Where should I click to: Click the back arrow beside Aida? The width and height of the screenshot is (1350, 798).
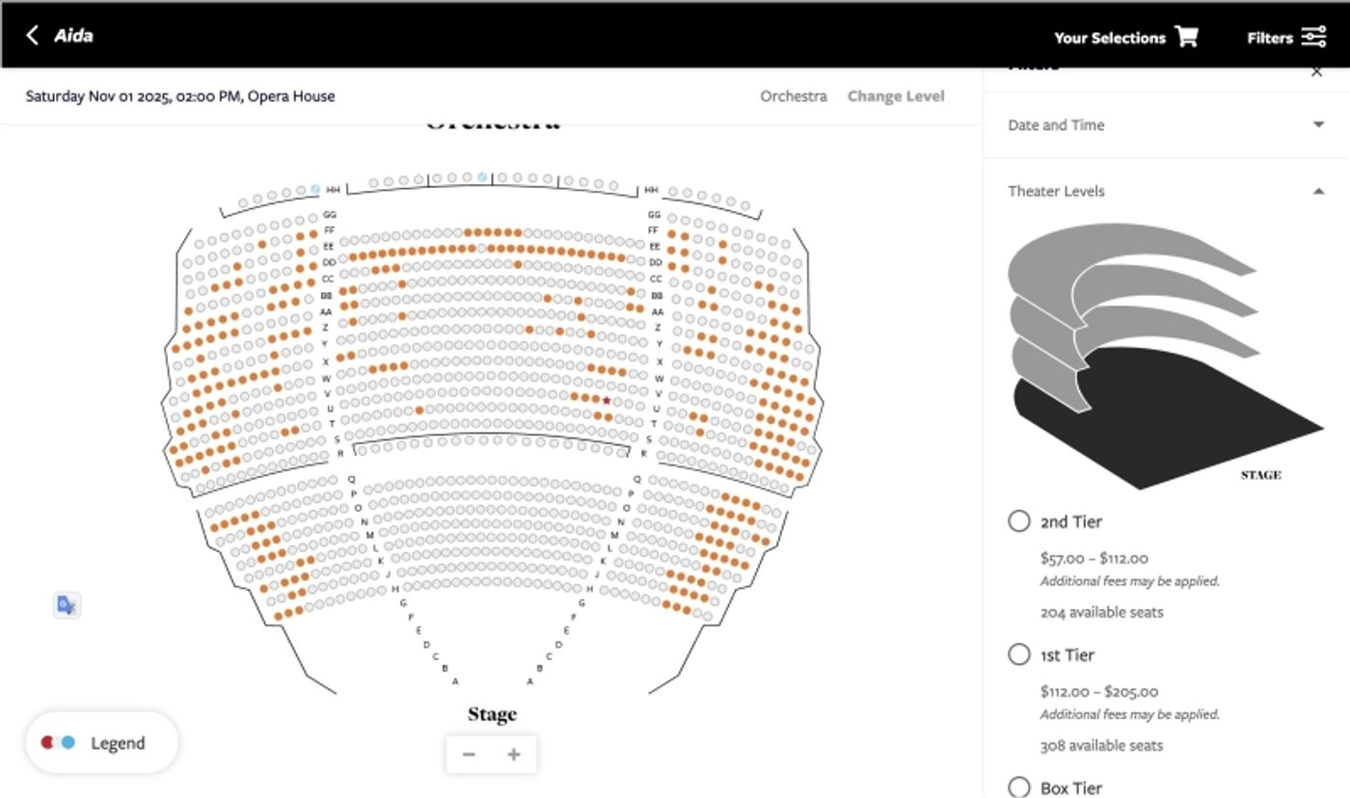[30, 35]
